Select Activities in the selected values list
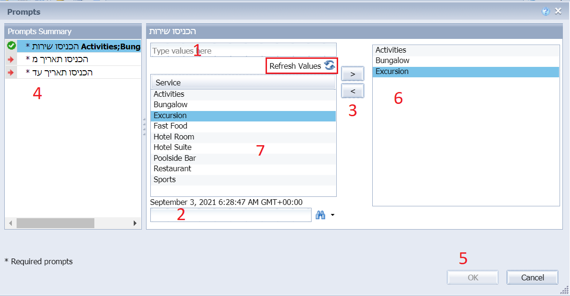Image resolution: width=570 pixels, height=296 pixels. click(x=391, y=50)
